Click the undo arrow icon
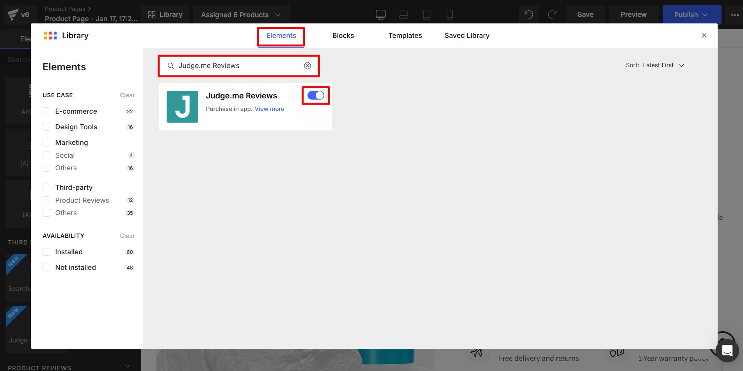 (528, 15)
